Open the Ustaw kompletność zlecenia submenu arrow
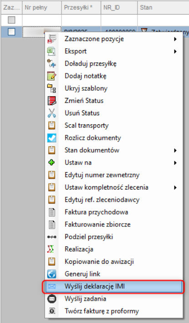Image resolution: width=189 pixels, height=323 pixels. 175,187
